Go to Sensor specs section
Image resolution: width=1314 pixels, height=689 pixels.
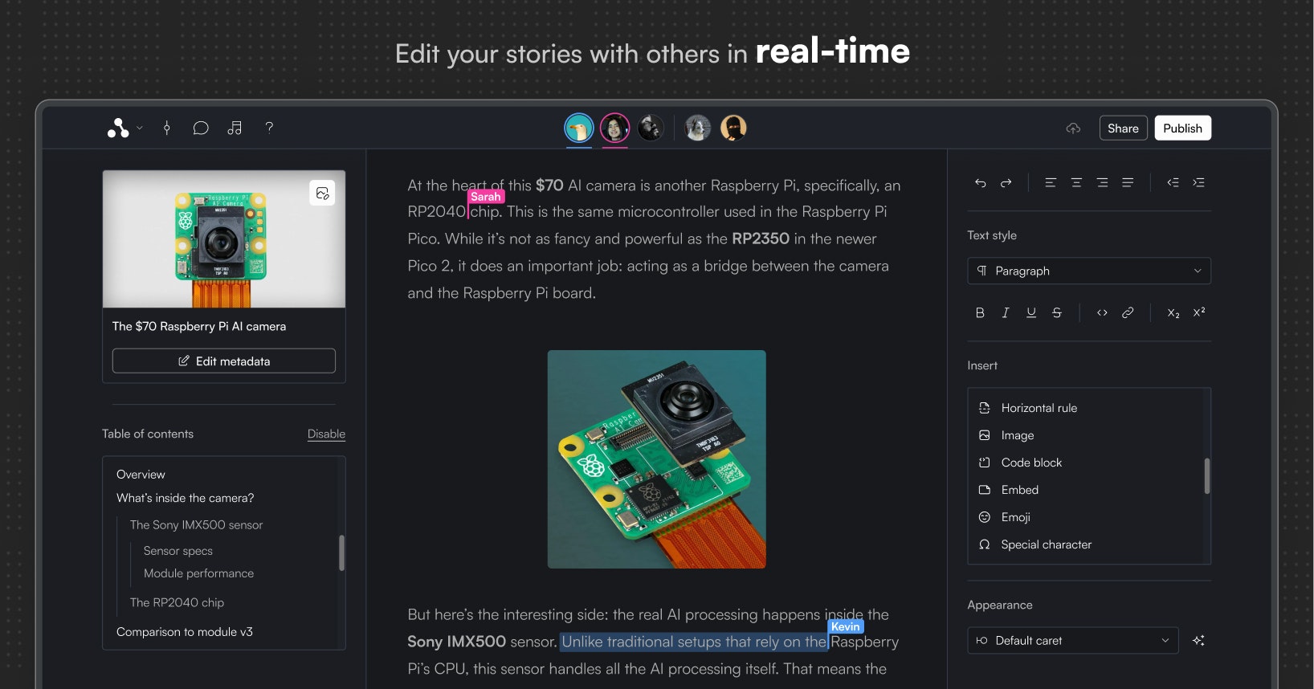pos(178,551)
